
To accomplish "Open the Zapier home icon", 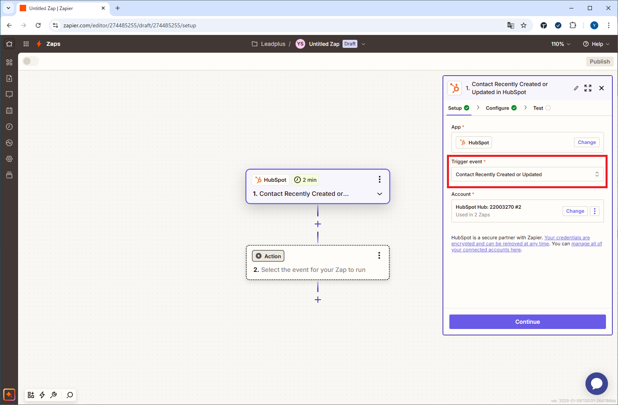I will pyautogui.click(x=9, y=44).
